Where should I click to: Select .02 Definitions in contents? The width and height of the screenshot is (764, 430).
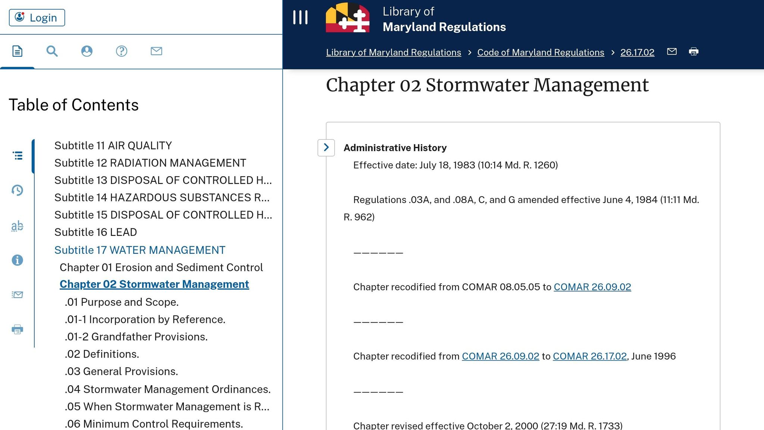click(102, 354)
